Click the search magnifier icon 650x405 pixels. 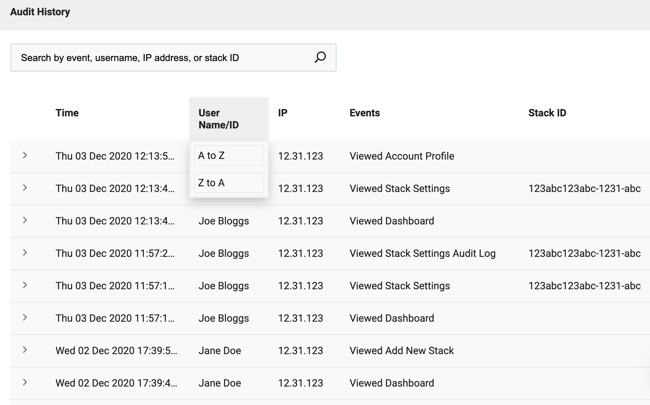pyautogui.click(x=320, y=58)
